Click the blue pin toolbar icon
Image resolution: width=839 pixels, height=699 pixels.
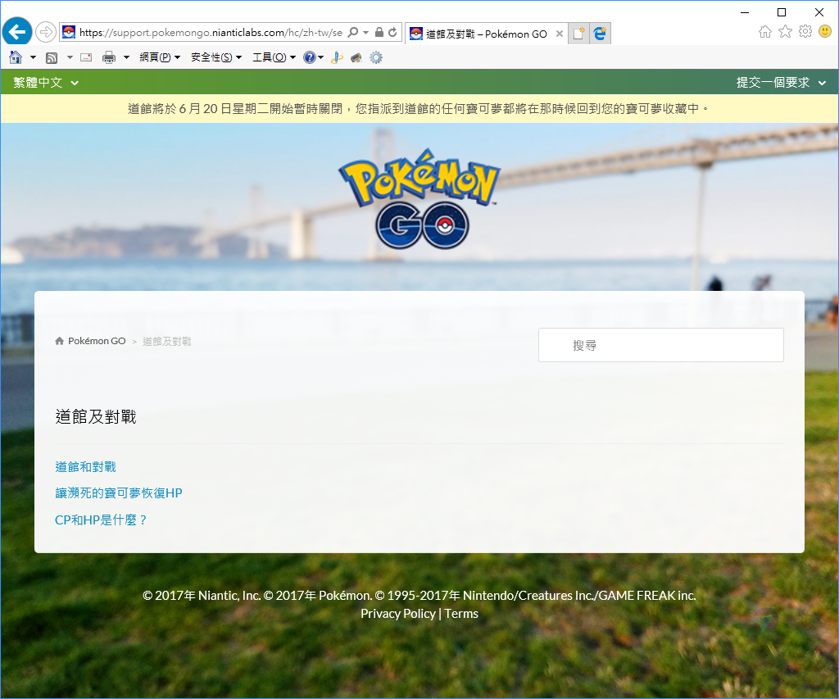[337, 57]
